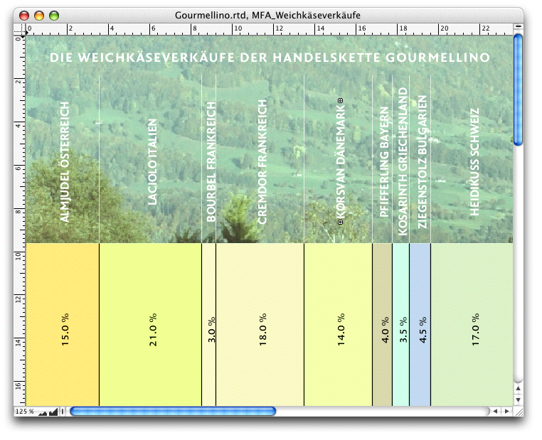The width and height of the screenshot is (542, 440).
Task: Click the Heidikuss Schweiz column label
Action: tap(474, 162)
